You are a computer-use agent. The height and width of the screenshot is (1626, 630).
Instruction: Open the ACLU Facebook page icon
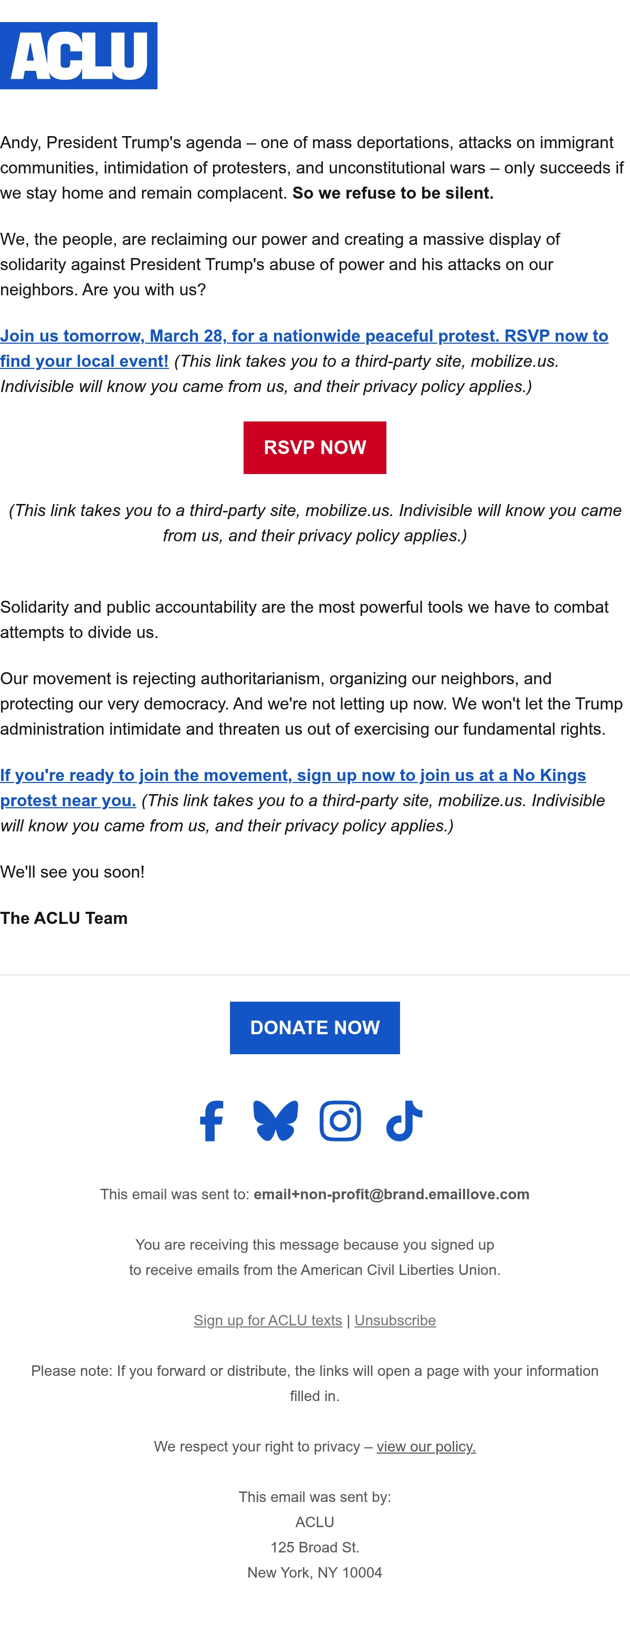[212, 1121]
